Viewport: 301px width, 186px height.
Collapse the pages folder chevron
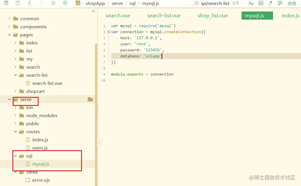10,35
